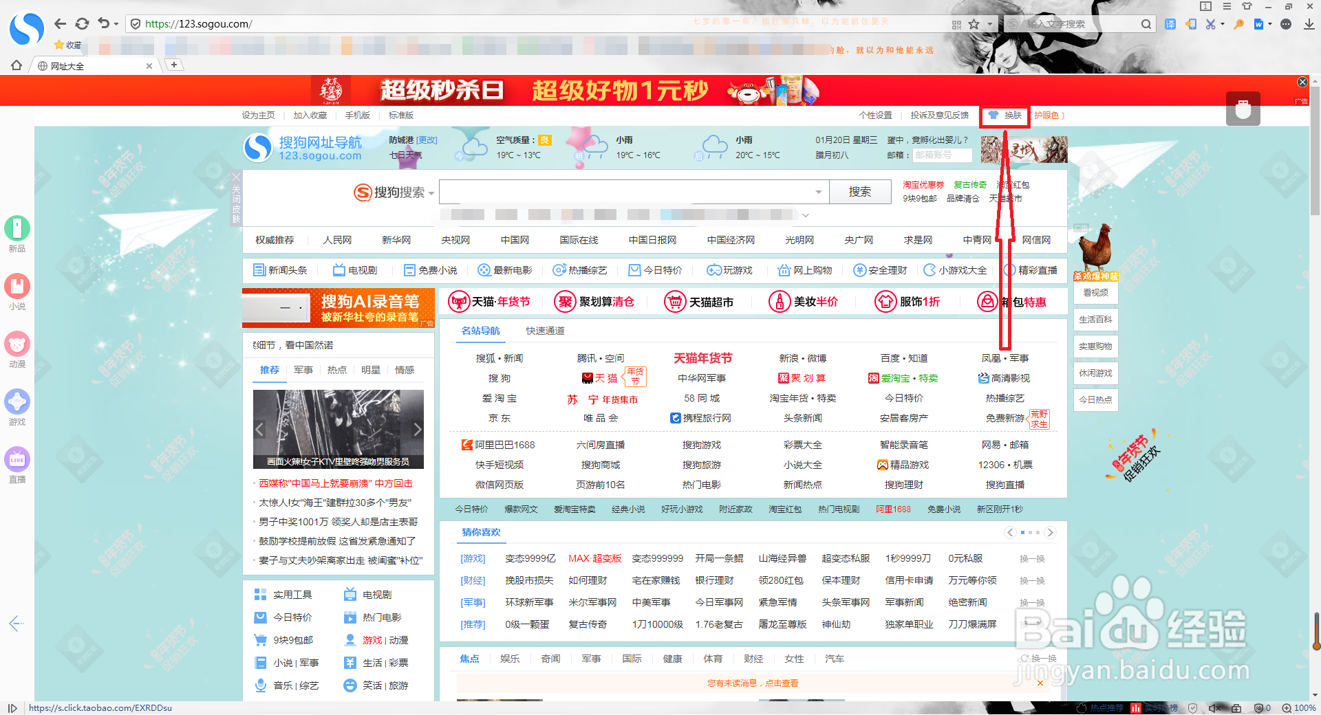This screenshot has width=1321, height=715.
Task: Expand the search input suggestion dropdown arrow
Action: 818,192
